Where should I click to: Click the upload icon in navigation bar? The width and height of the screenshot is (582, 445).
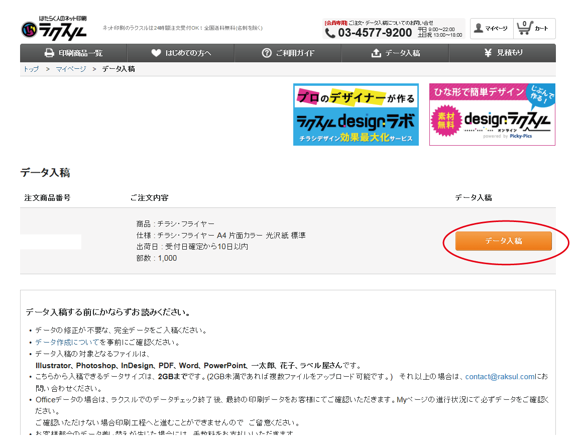376,53
